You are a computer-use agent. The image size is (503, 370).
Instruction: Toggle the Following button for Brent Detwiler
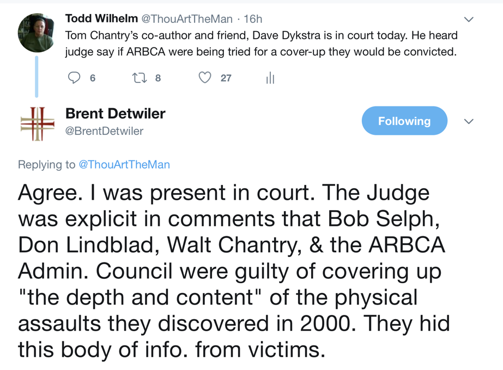point(404,121)
